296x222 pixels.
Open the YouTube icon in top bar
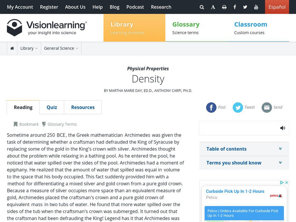pyautogui.click(x=256, y=7)
